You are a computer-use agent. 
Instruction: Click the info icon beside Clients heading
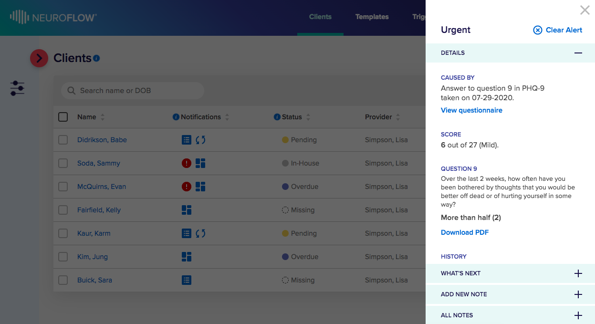coord(96,58)
